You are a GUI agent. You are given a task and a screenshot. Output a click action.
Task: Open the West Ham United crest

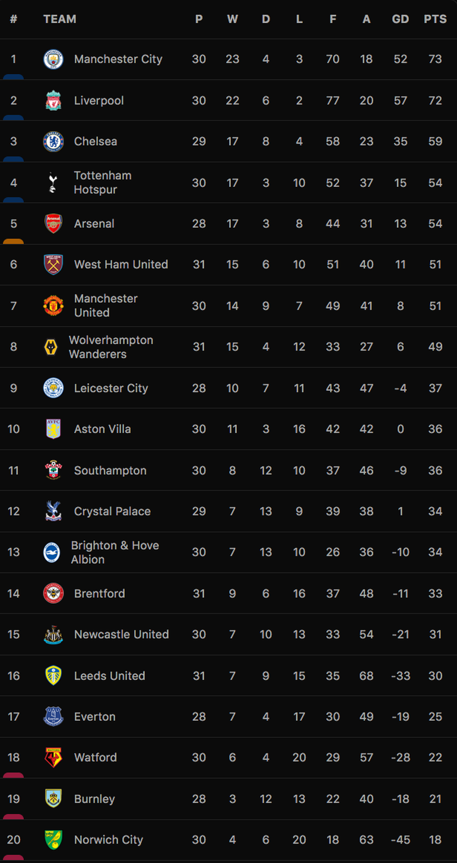click(x=53, y=265)
